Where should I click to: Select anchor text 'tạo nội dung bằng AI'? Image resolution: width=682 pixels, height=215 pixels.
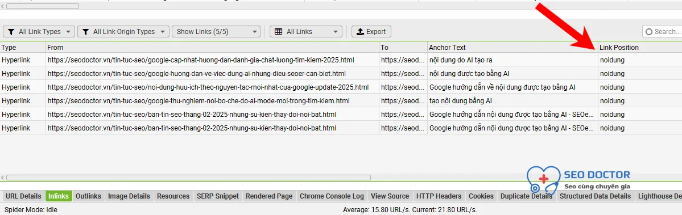click(461, 101)
